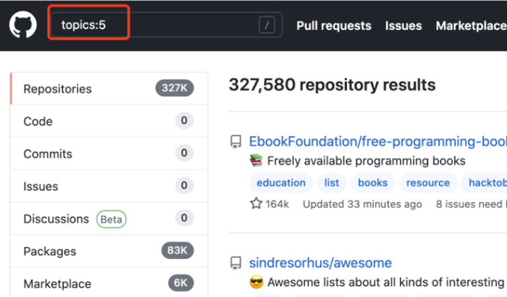The width and height of the screenshot is (507, 297).
Task: Focus the search box containing topics:5
Action: tap(166, 25)
